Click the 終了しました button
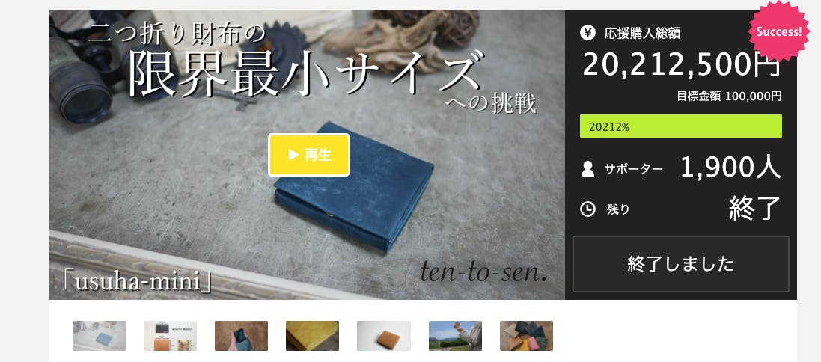Image resolution: width=821 pixels, height=362 pixels. coord(681,264)
